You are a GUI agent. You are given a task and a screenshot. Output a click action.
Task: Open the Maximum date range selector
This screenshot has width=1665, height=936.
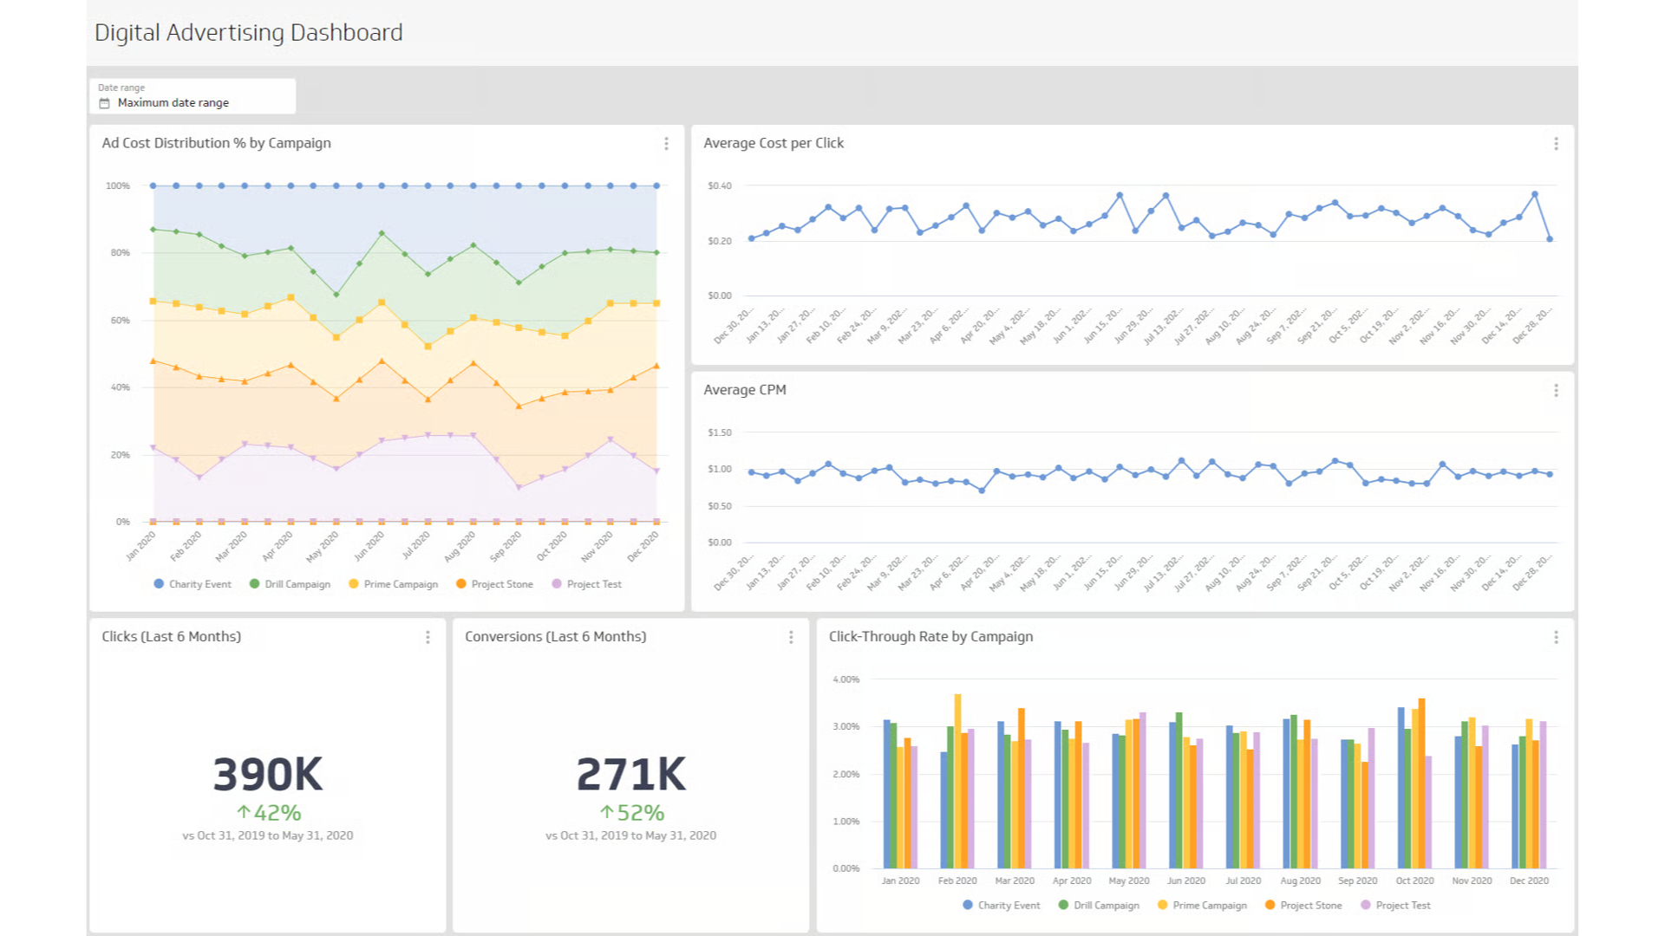pyautogui.click(x=173, y=102)
